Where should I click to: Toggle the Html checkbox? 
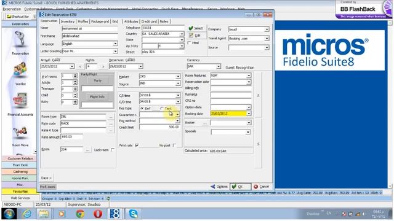click(189, 43)
